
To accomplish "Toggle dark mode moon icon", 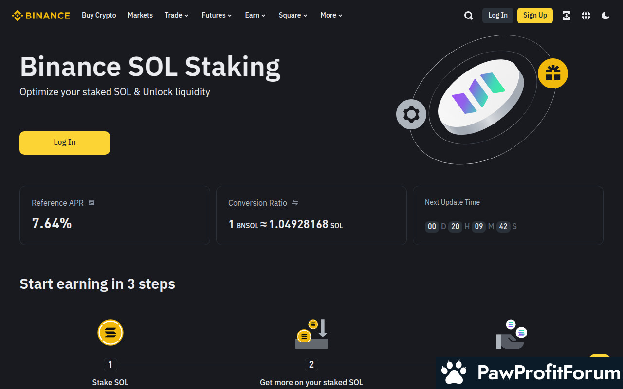I will pos(605,16).
